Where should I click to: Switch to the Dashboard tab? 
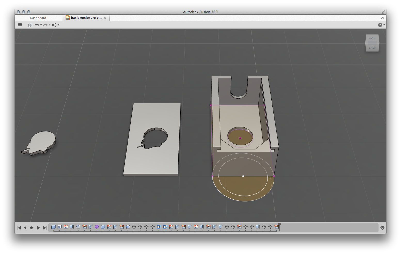tap(38, 18)
